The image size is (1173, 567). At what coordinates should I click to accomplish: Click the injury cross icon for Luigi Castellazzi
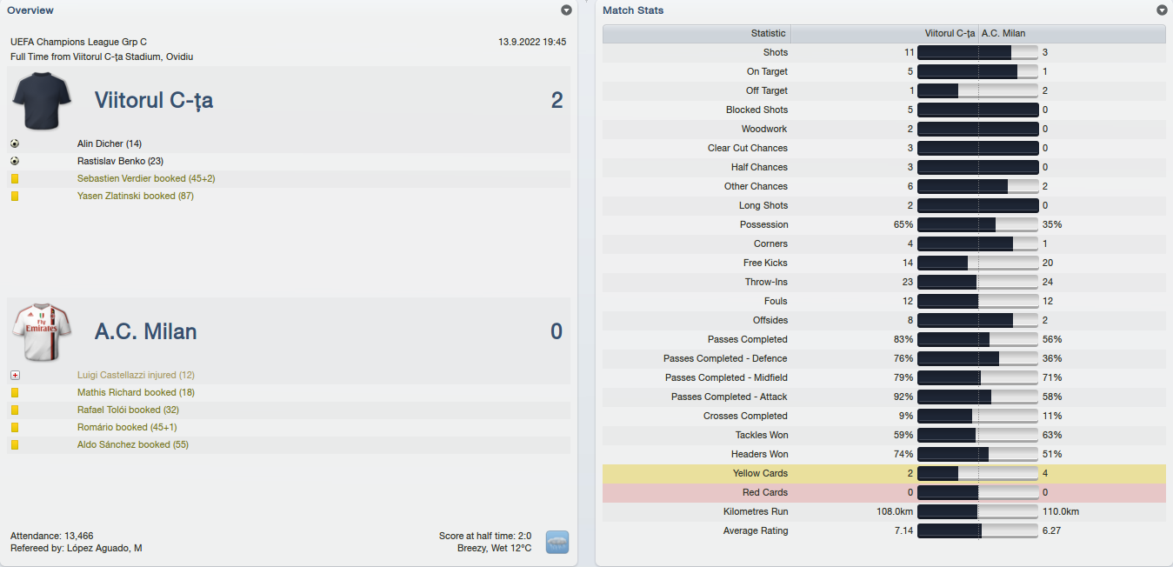(x=15, y=375)
